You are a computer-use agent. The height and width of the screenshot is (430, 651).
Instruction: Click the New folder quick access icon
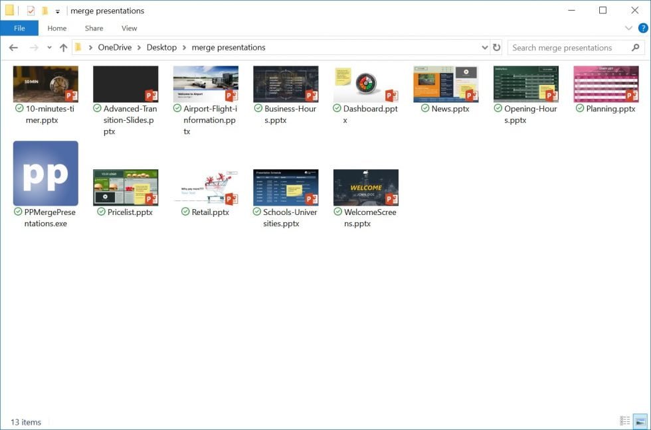tap(45, 11)
